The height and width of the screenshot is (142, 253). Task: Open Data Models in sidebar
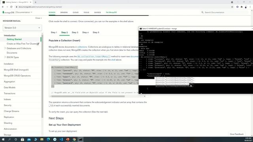(x=9, y=88)
